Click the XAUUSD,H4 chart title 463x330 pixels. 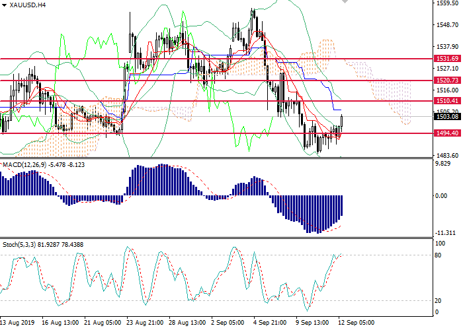24,5
